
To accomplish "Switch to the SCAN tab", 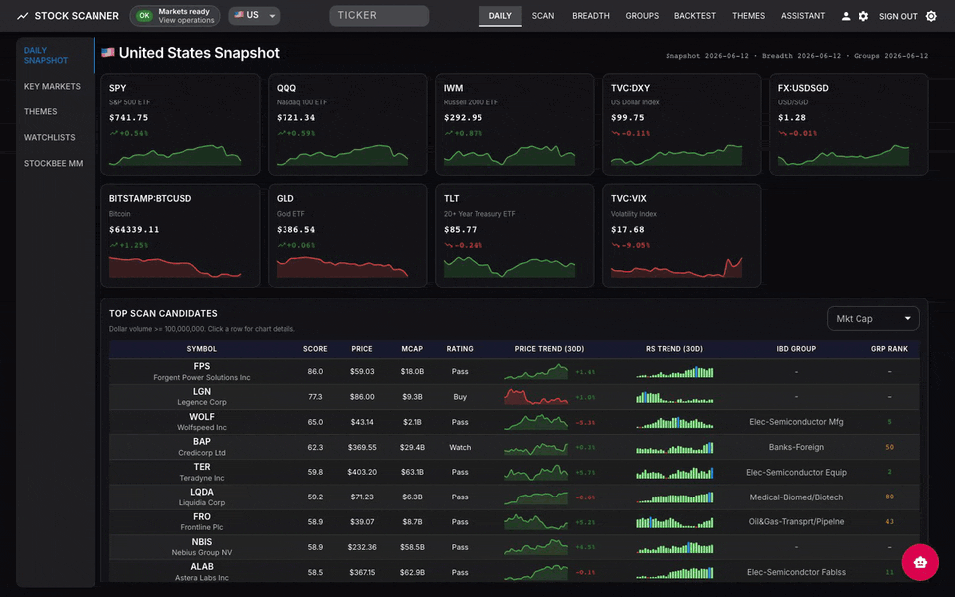I will coord(543,16).
